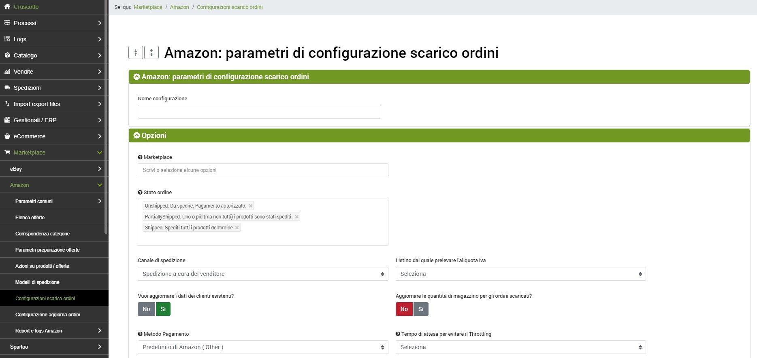
Task: Remove the Unshipped order status tag
Action: (x=251, y=206)
